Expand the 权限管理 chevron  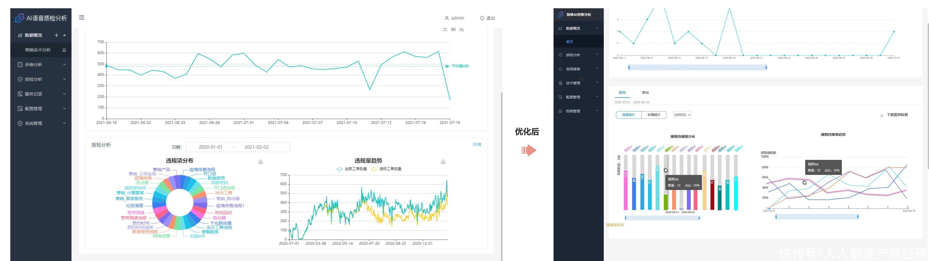597,111
